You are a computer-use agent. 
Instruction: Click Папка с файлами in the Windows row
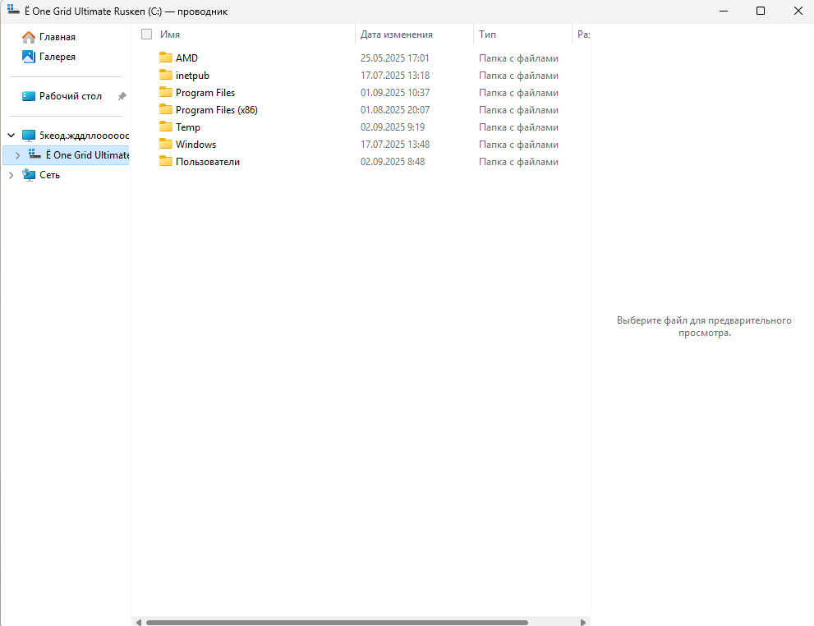click(518, 145)
